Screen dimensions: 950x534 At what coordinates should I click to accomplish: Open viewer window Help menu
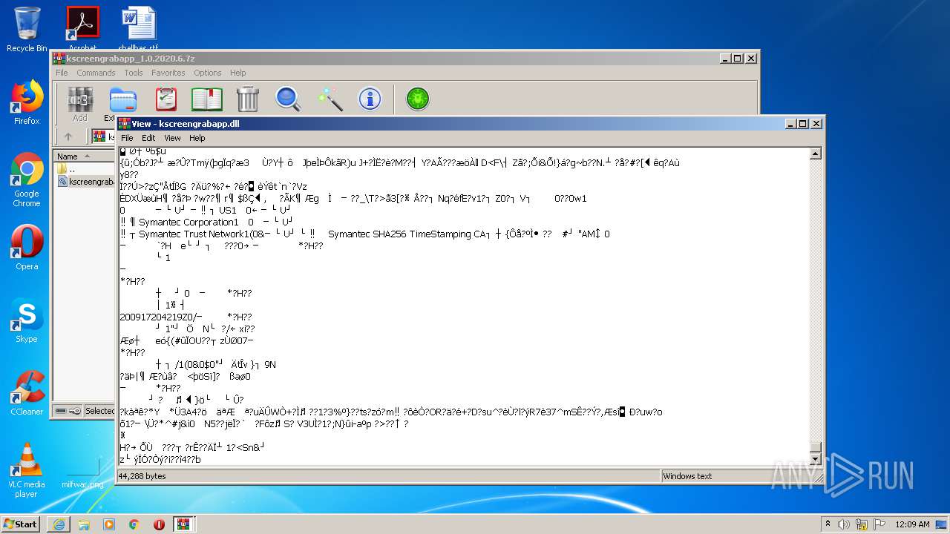click(197, 138)
